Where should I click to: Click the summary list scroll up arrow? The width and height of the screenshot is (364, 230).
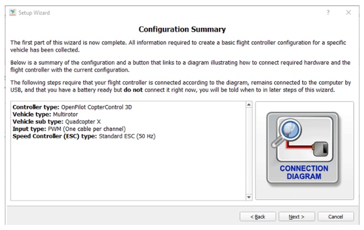pos(248,105)
